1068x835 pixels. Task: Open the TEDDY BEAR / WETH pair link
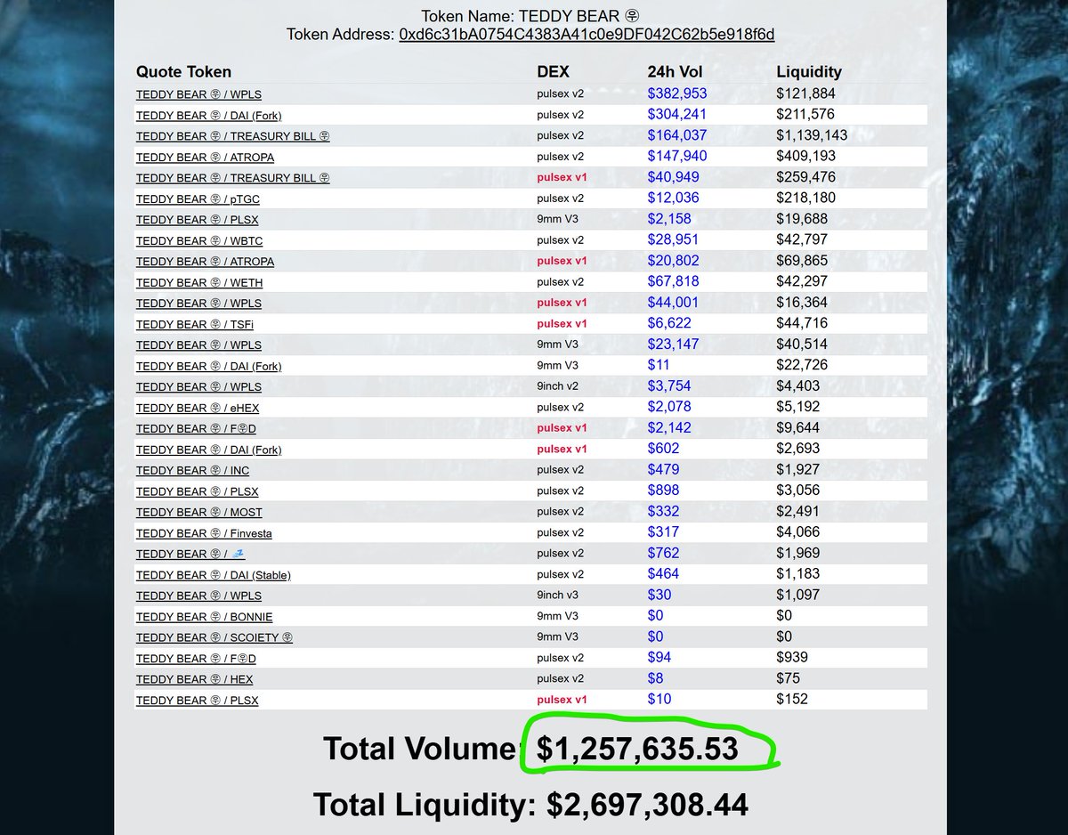pos(199,283)
